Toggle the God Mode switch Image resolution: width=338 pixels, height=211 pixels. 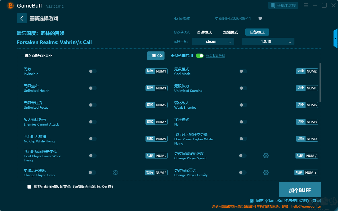pyautogui.click(x=243, y=71)
